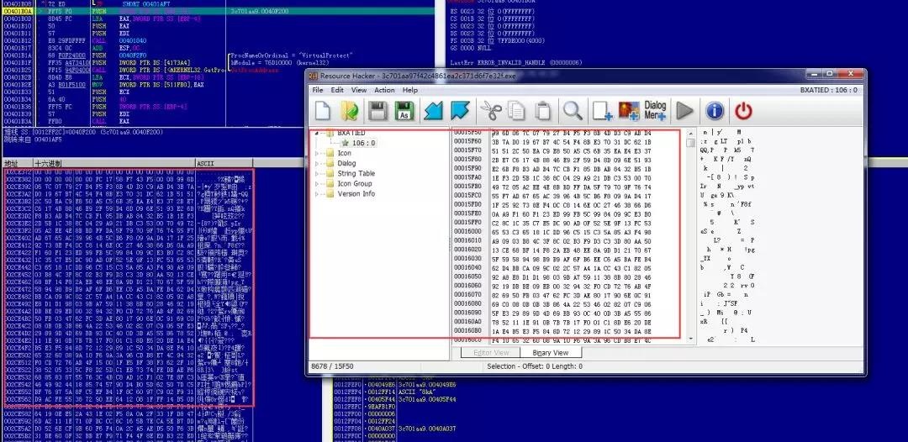The height and width of the screenshot is (442, 908).
Task: Click the Add image resource icon
Action: click(629, 111)
